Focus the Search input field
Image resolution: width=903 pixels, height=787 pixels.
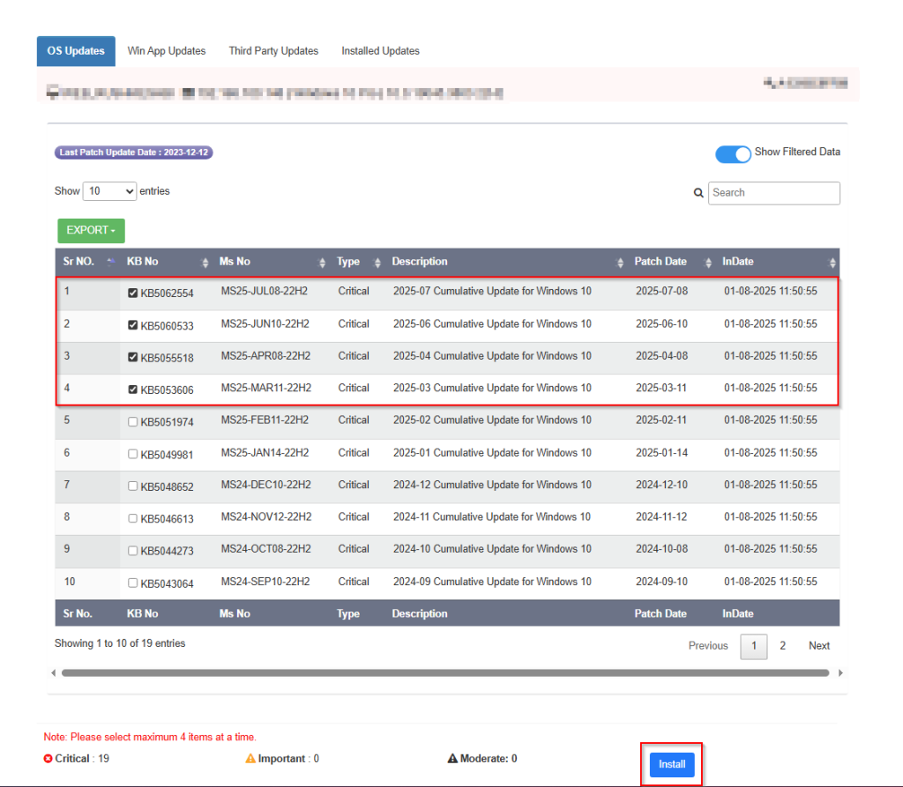pos(773,193)
